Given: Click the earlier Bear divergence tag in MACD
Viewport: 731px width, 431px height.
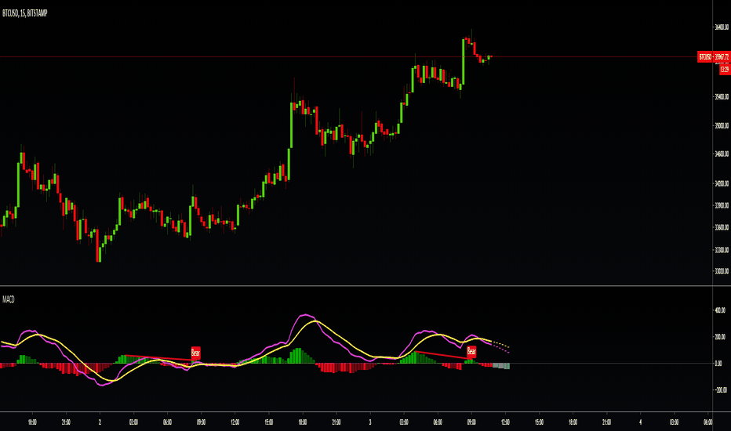Looking at the screenshot, I should (x=196, y=353).
